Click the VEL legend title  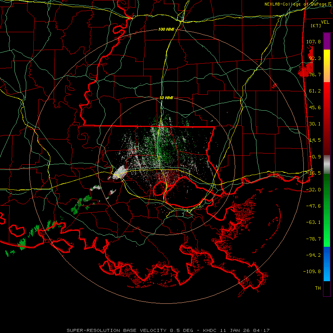point(325,22)
